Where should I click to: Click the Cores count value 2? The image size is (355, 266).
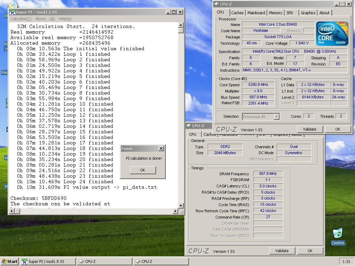[x=308, y=116]
